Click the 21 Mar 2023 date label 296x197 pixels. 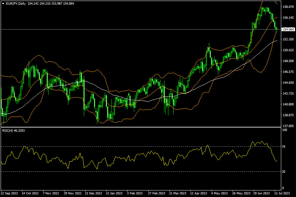pyautogui.click(x=178, y=193)
